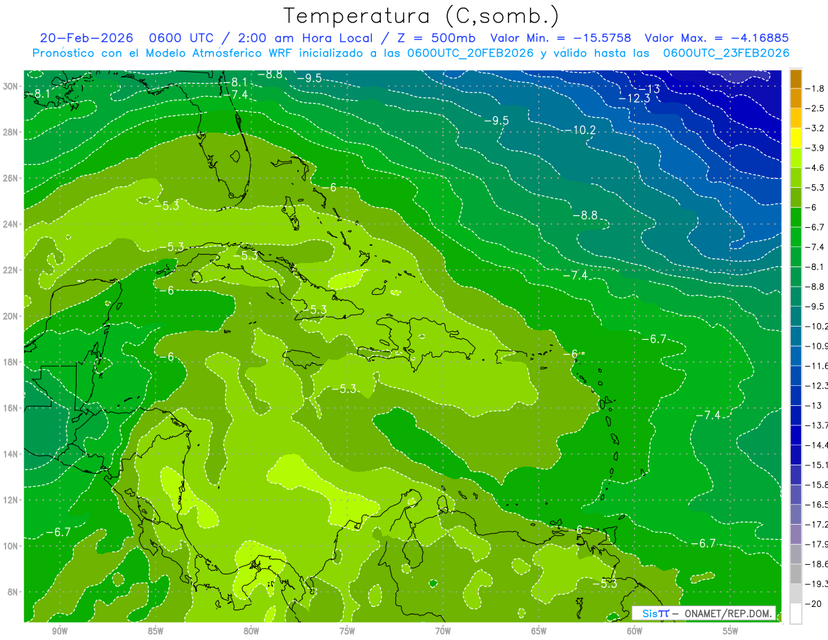Image resolution: width=828 pixels, height=640 pixels.
Task: Click the date text '20-Feb-2026'
Action: click(x=86, y=38)
